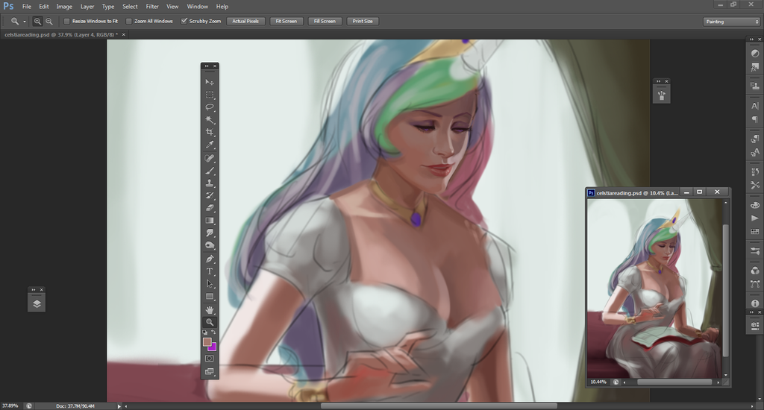Open the Actions panel play icon
The image size is (764, 410).
pos(755,218)
